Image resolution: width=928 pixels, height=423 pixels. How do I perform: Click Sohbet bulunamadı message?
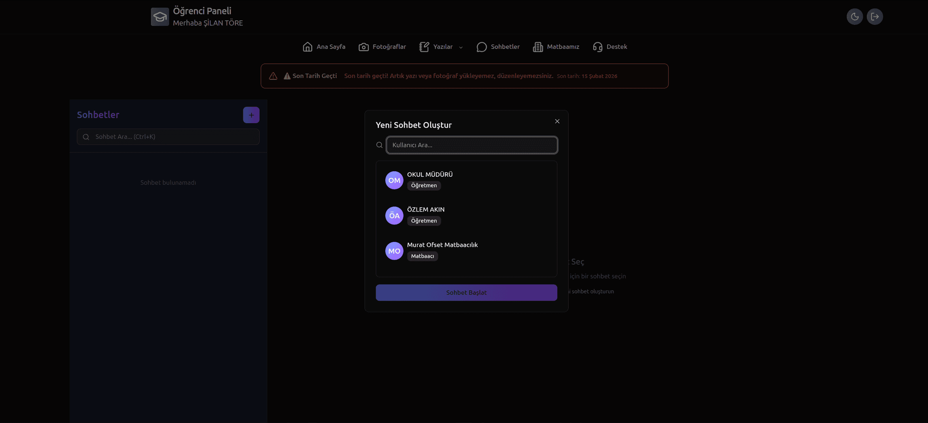click(x=168, y=183)
